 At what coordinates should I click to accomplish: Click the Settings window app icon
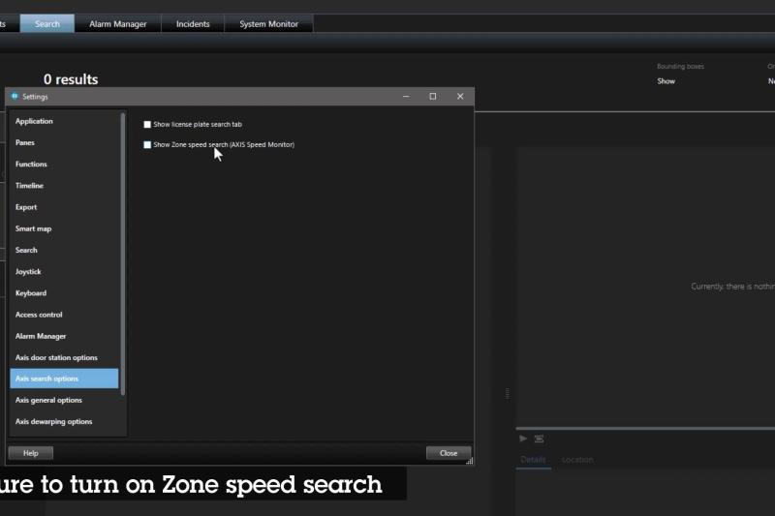point(15,96)
